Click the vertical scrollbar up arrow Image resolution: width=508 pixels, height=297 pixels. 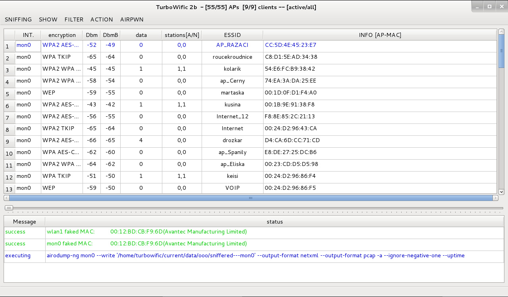click(501, 32)
